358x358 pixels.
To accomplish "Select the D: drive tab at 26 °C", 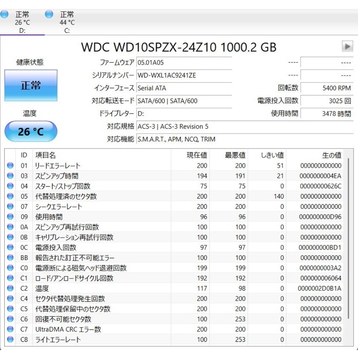I will [22, 22].
